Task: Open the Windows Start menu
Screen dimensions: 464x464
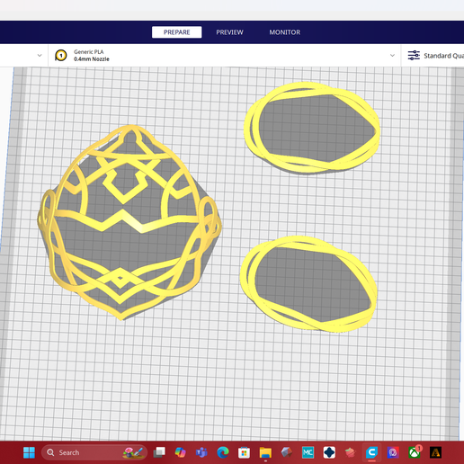Action: 29,452
